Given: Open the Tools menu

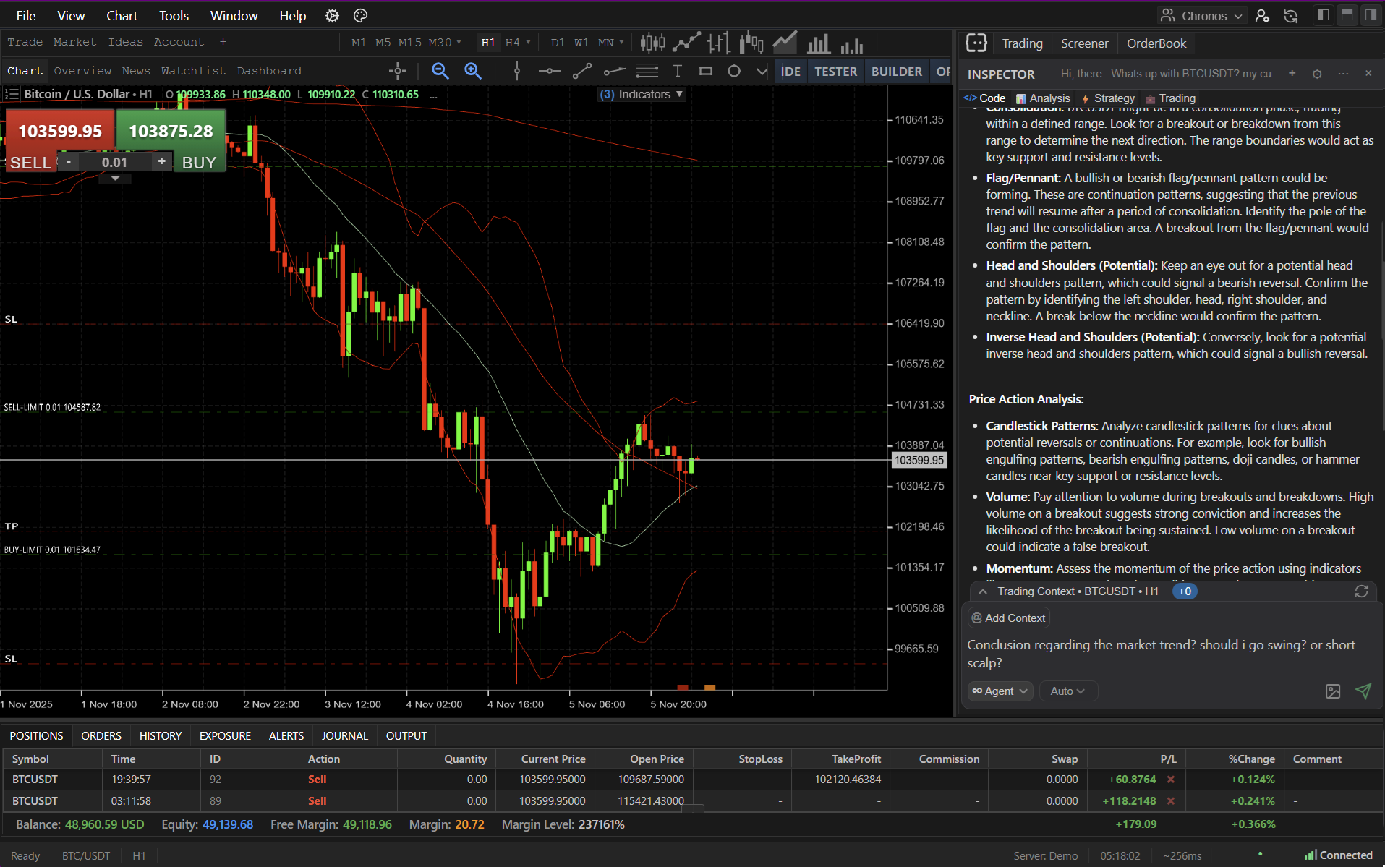Looking at the screenshot, I should coord(174,14).
